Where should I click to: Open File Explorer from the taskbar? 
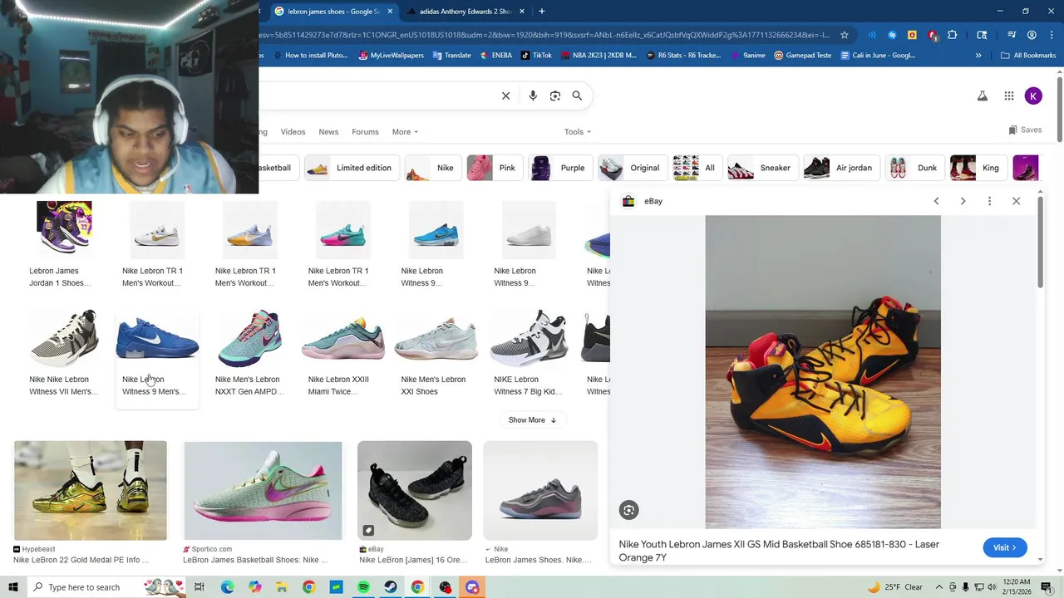[x=282, y=587]
